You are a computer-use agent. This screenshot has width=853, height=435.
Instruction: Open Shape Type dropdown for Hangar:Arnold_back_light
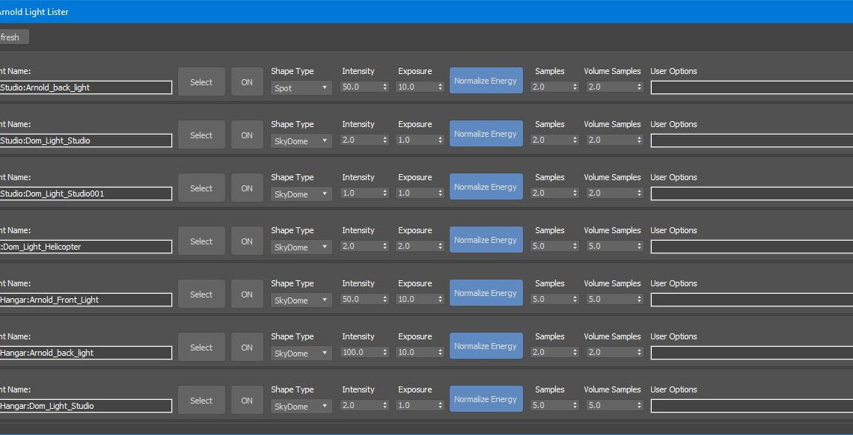point(301,354)
